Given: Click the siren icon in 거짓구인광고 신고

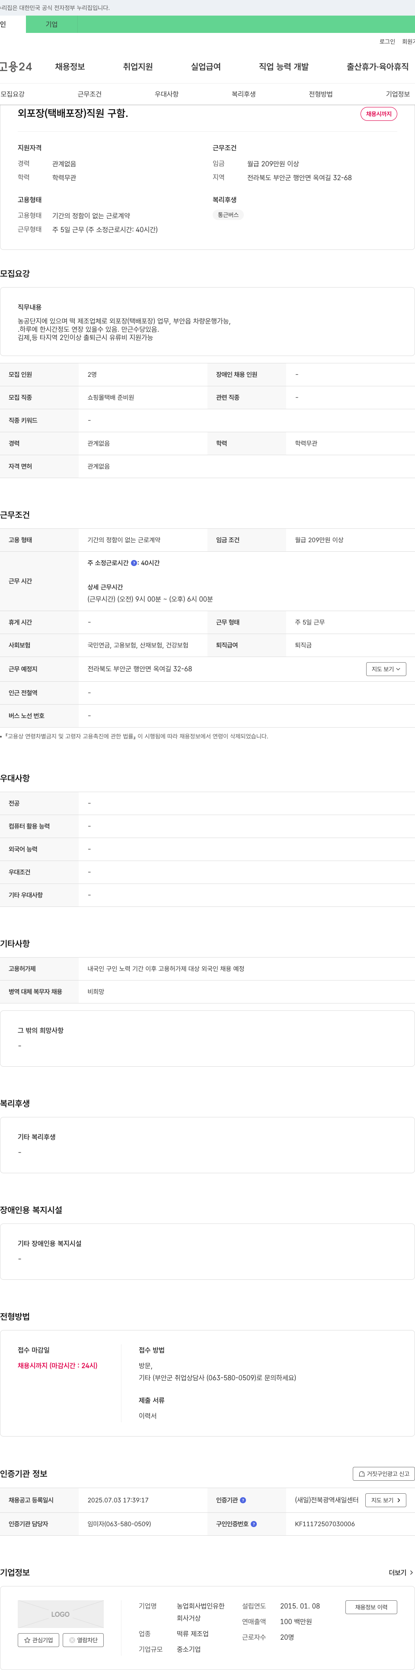Looking at the screenshot, I should pyautogui.click(x=362, y=1473).
